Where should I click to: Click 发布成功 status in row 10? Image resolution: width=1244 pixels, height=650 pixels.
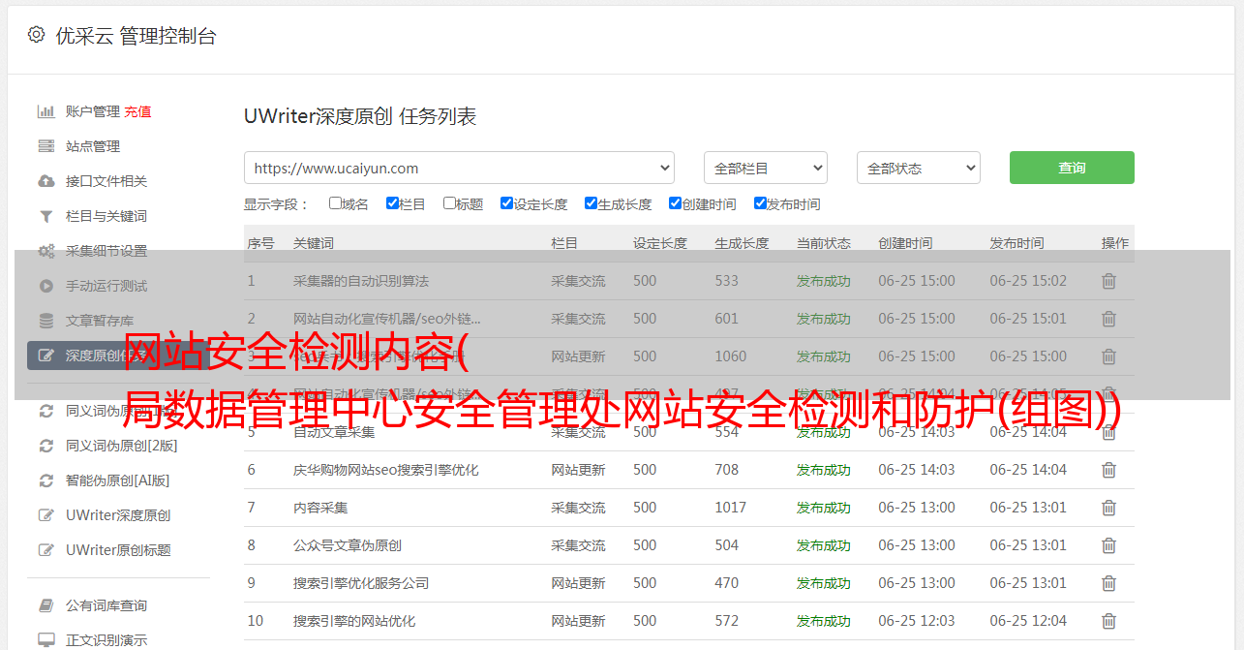824,621
